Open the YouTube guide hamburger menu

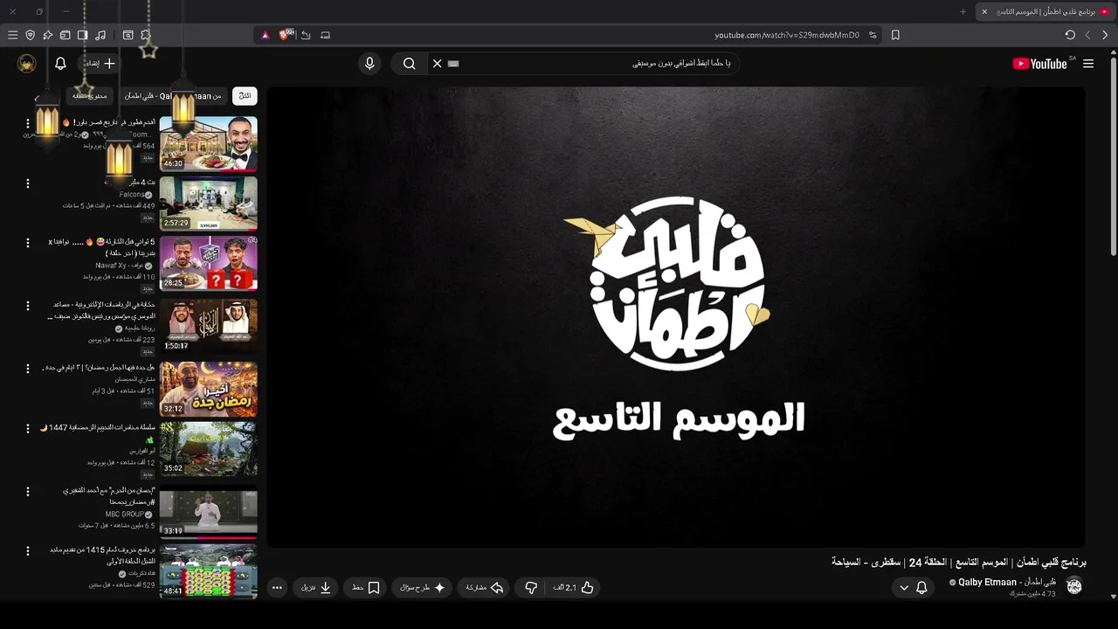click(x=1088, y=64)
